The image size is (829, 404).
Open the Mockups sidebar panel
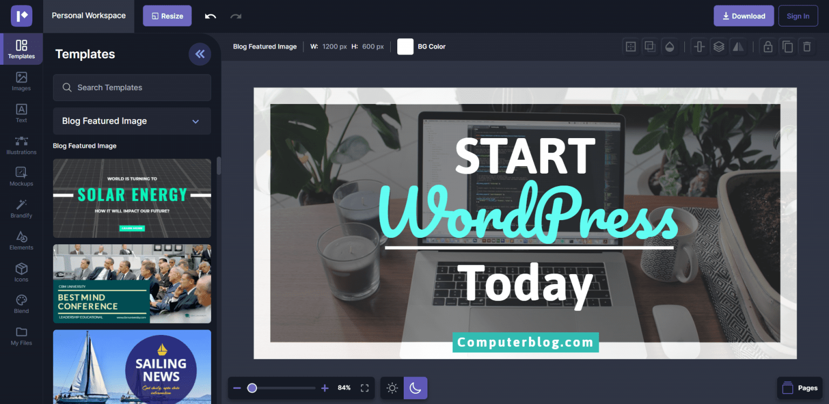[x=22, y=177]
